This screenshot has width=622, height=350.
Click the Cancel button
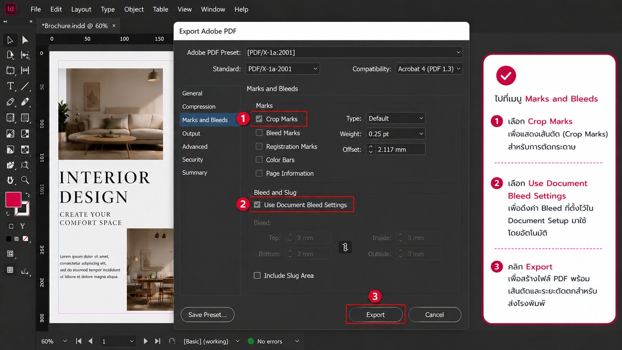pyautogui.click(x=435, y=315)
